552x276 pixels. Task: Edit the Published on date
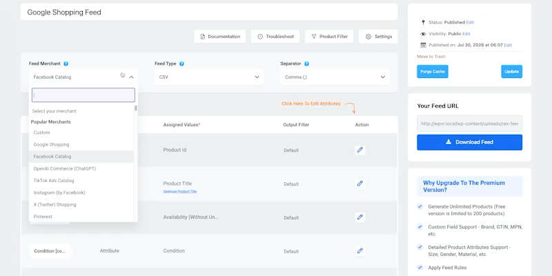click(x=508, y=45)
